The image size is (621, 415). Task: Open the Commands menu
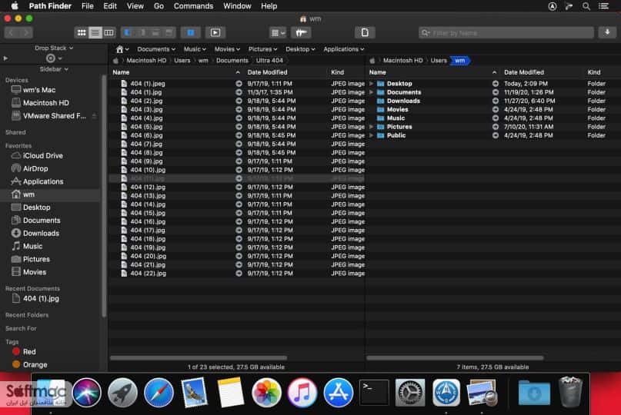tap(193, 6)
